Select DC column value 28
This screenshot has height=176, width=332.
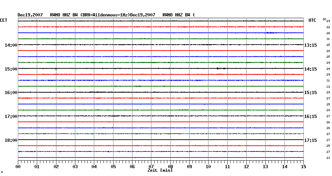[x=328, y=51]
